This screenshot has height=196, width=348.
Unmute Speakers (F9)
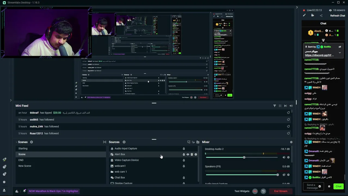(x=284, y=175)
